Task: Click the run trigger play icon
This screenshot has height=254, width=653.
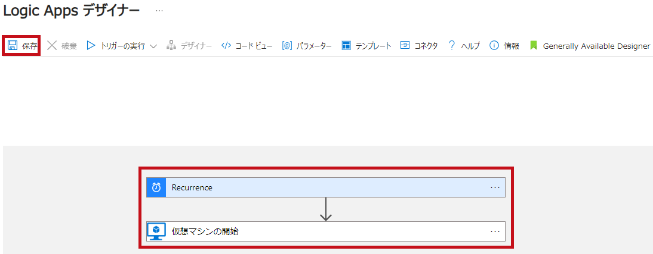Action: tap(91, 46)
